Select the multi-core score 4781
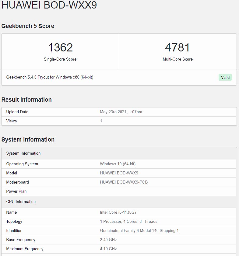The image size is (239, 256). pos(177,47)
